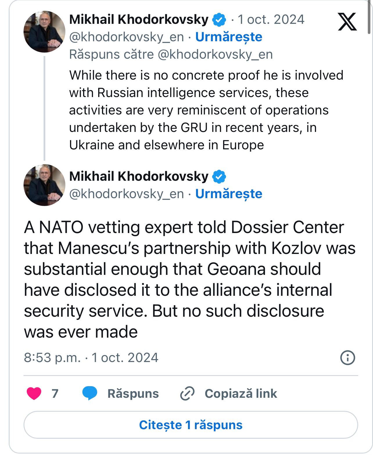
Task: Open the '1 oct. 2024' header date link
Action: (x=271, y=20)
